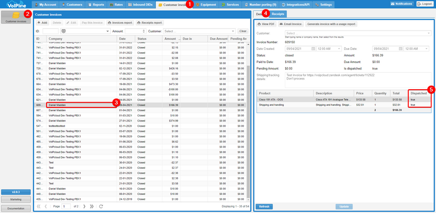Screen dimensions: 436x213
Task: Go to the last page icon
Action: click(x=91, y=206)
